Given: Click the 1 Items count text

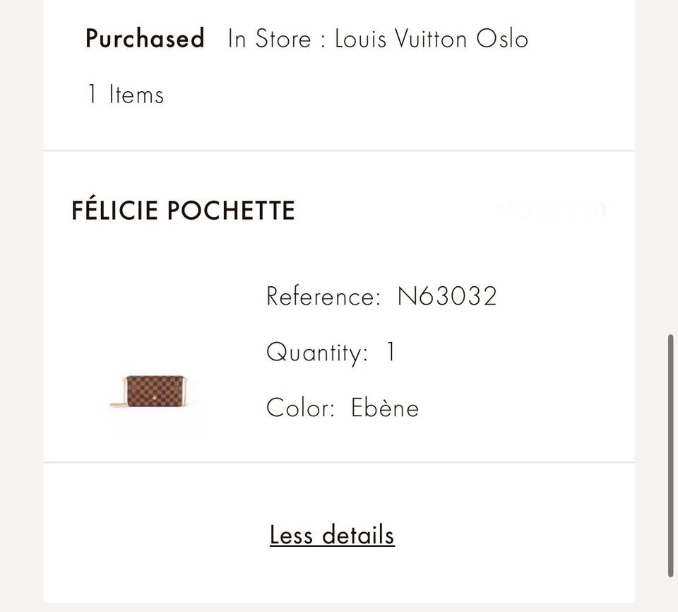Looking at the screenshot, I should click(x=125, y=95).
